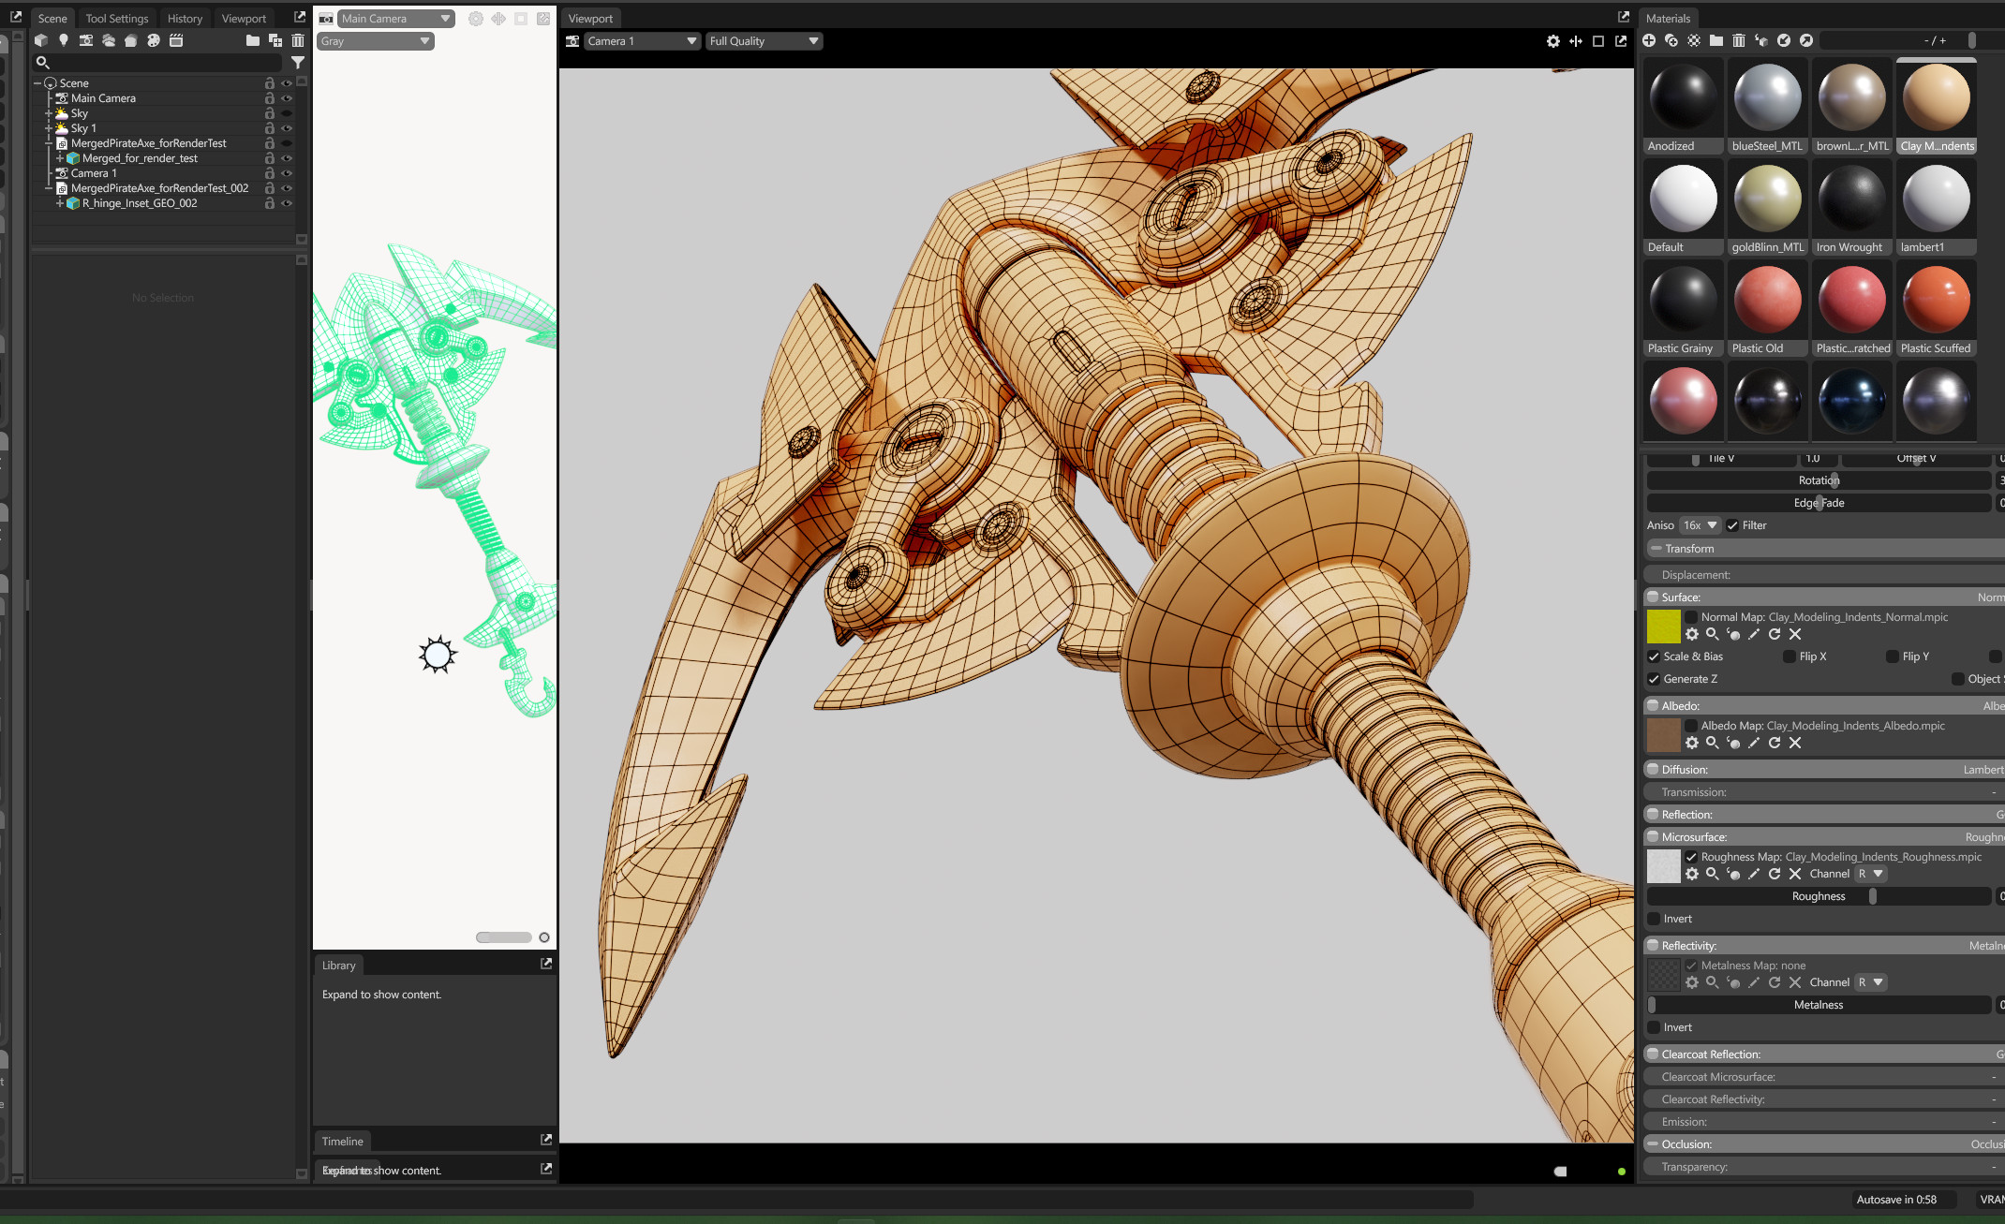Create a new material with the plus icon

[1649, 40]
